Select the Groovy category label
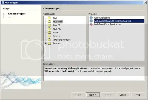 pos(56,36)
